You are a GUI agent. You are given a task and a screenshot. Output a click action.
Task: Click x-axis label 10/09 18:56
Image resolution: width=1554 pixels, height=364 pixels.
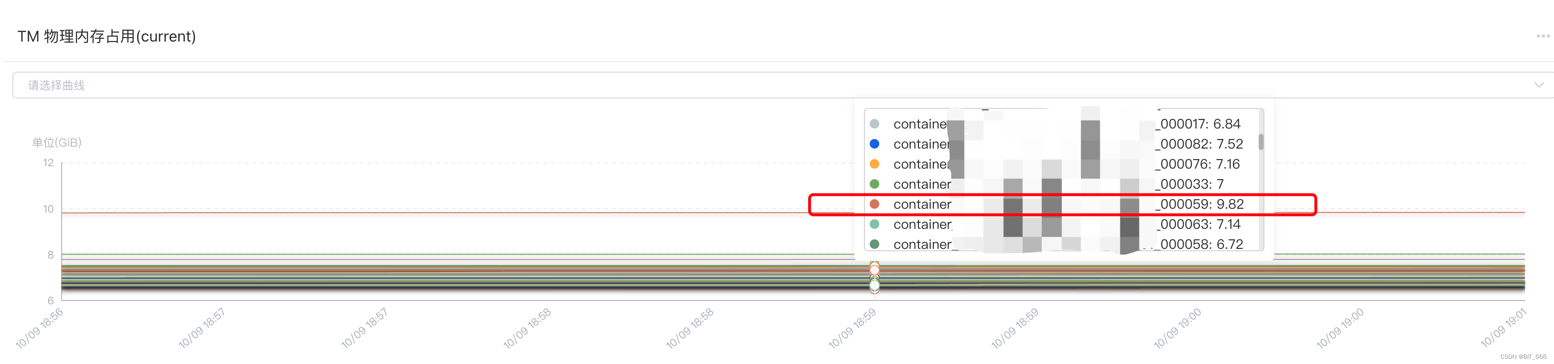click(x=39, y=329)
